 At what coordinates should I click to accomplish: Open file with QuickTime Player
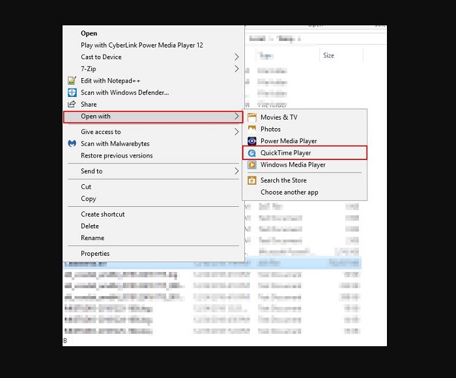(304, 153)
